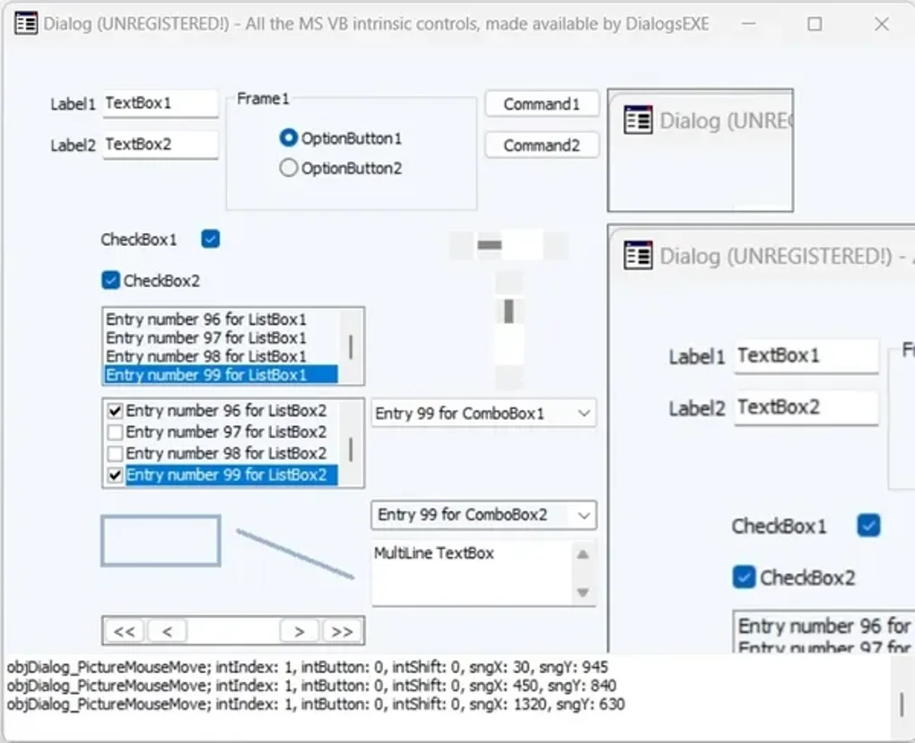Viewport: 915px width, 743px height.
Task: Select OptionButton1 radio button
Action: (x=288, y=138)
